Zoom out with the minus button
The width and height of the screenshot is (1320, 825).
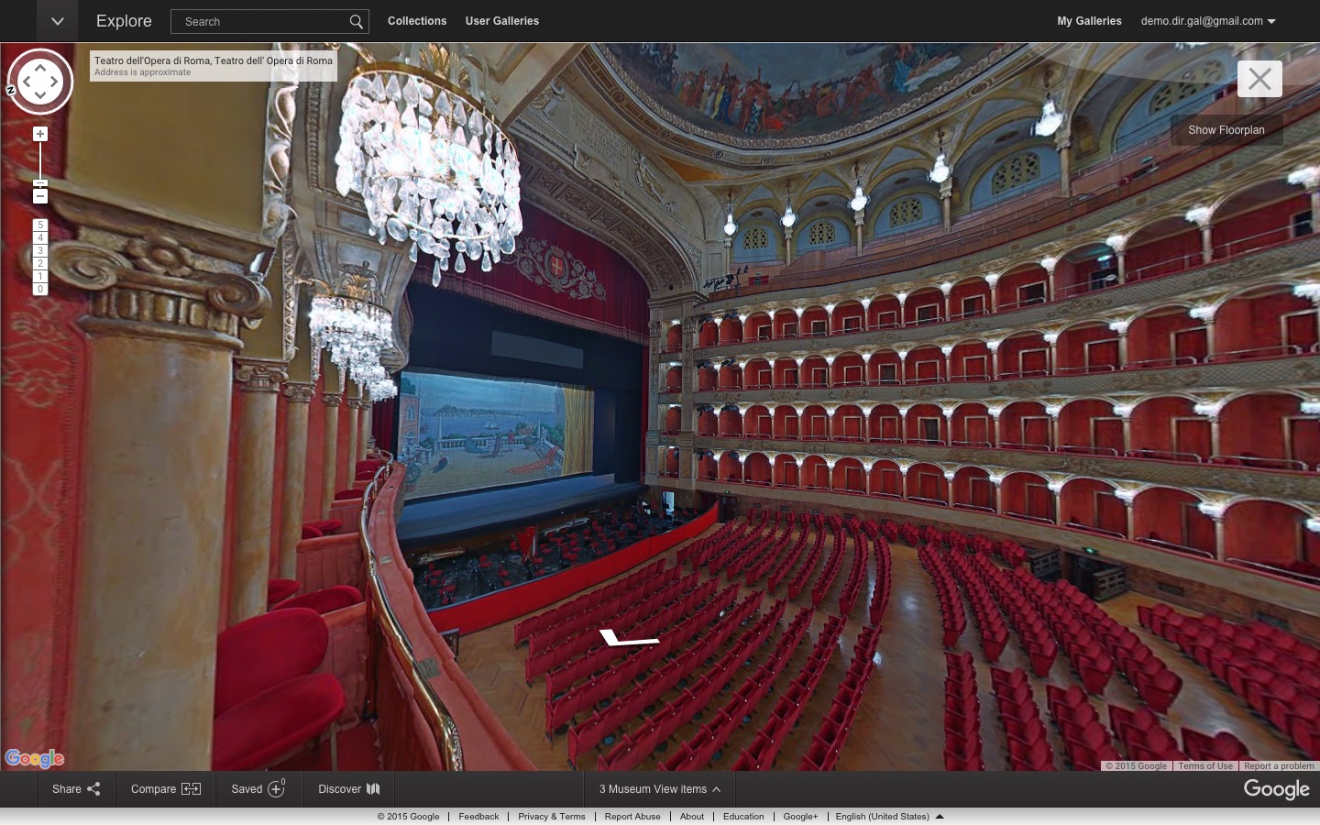pyautogui.click(x=40, y=196)
